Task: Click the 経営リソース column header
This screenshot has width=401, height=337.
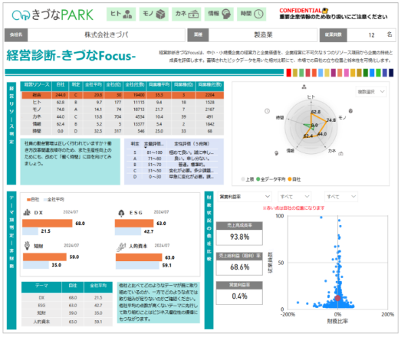Action: 36,85
